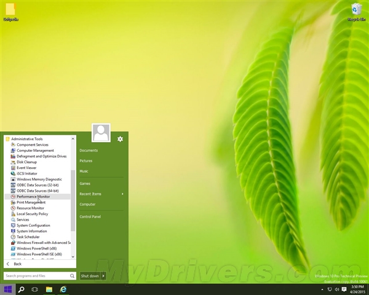Image resolution: width=369 pixels, height=295 pixels.
Task: Open Action Center notification icon in tray
Action: 344,289
